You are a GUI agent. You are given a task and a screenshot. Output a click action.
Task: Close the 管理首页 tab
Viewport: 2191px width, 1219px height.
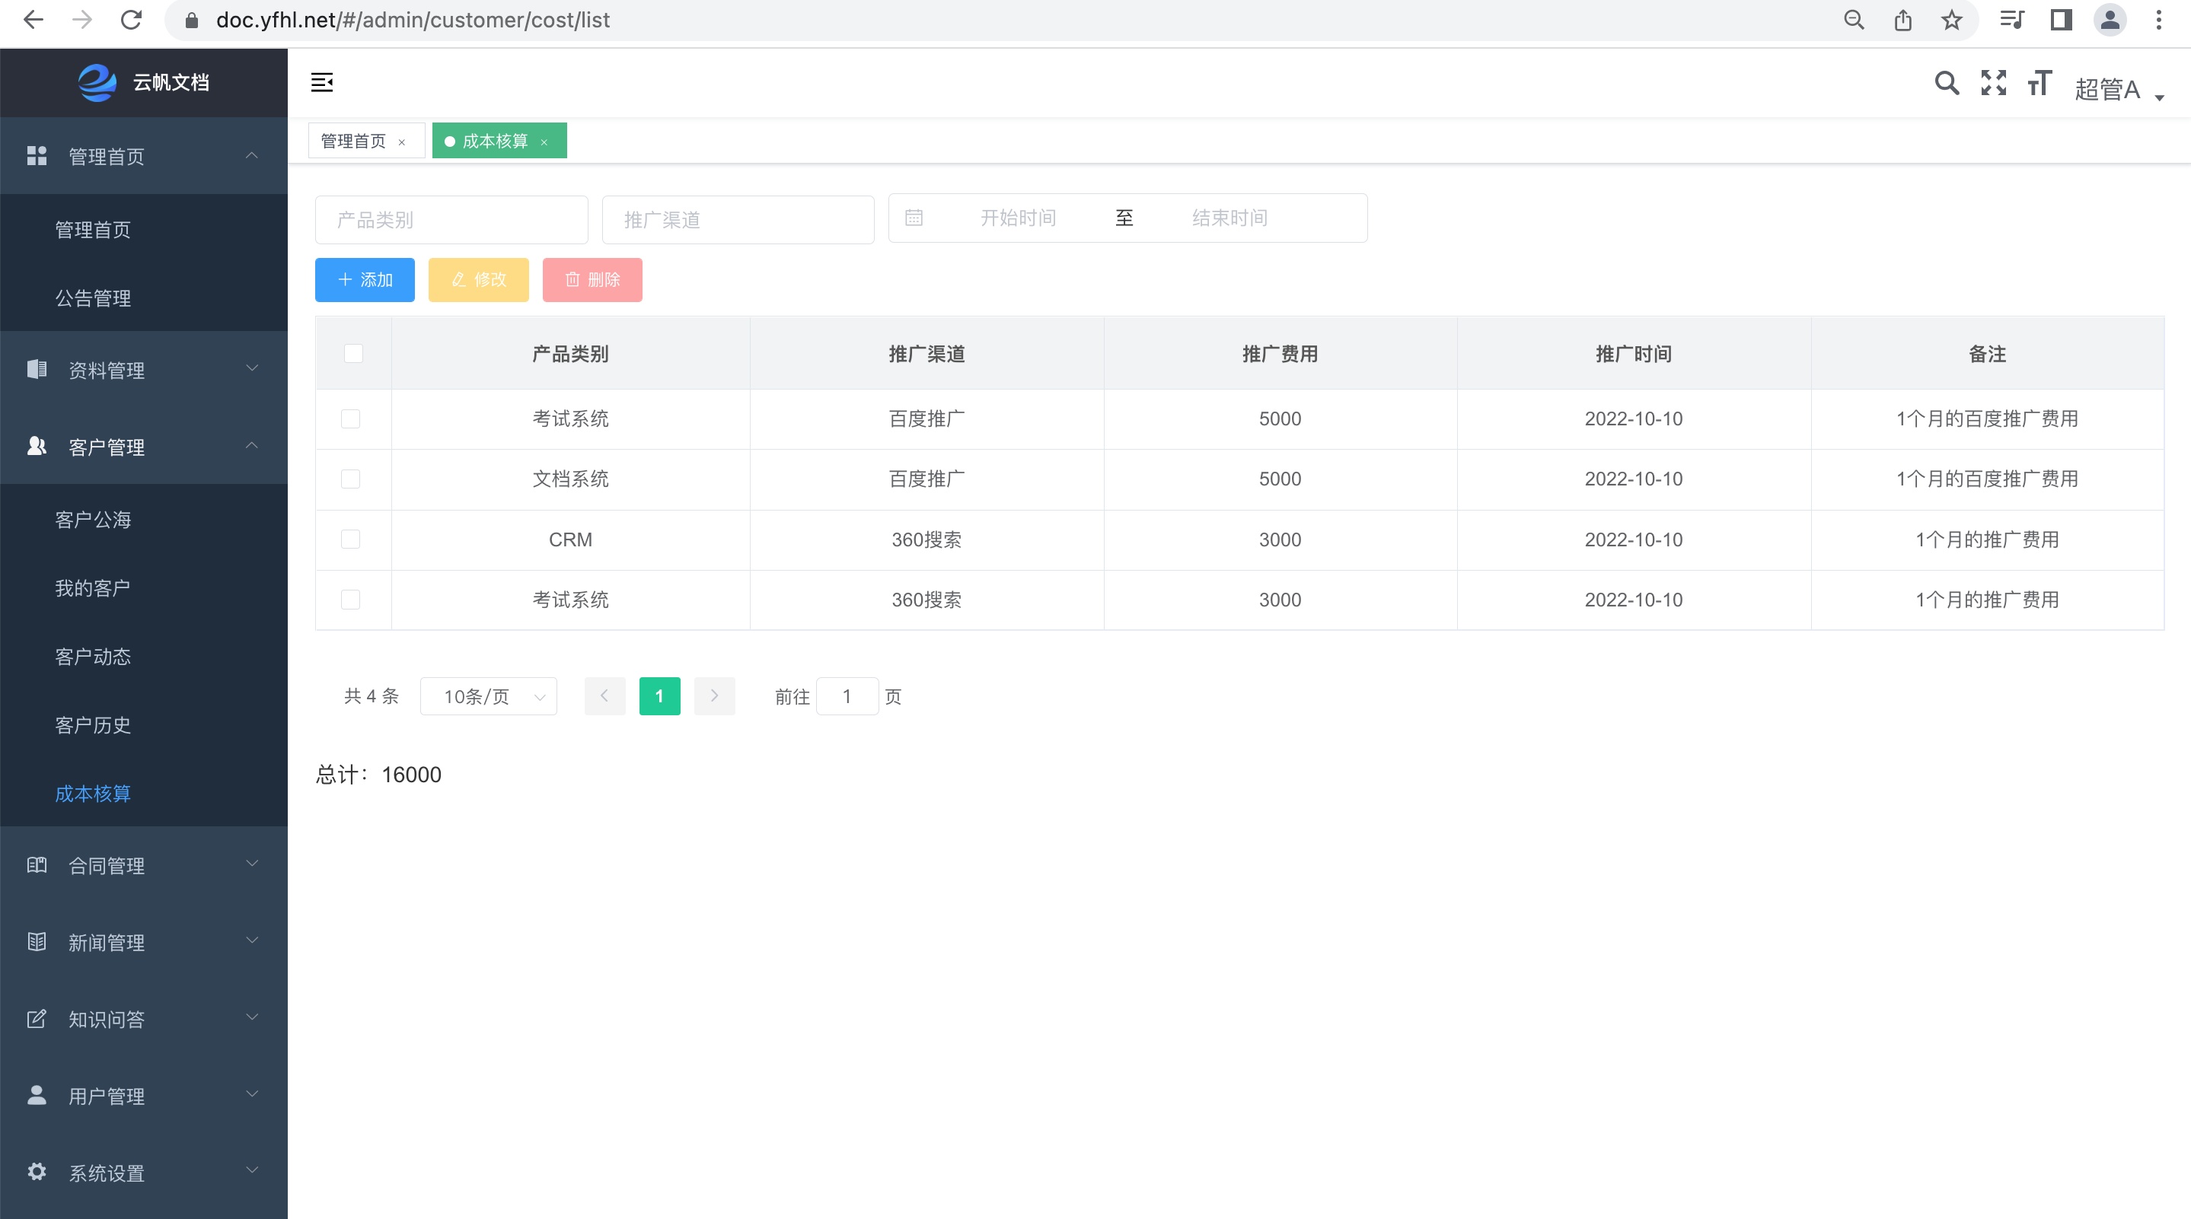[x=401, y=142]
